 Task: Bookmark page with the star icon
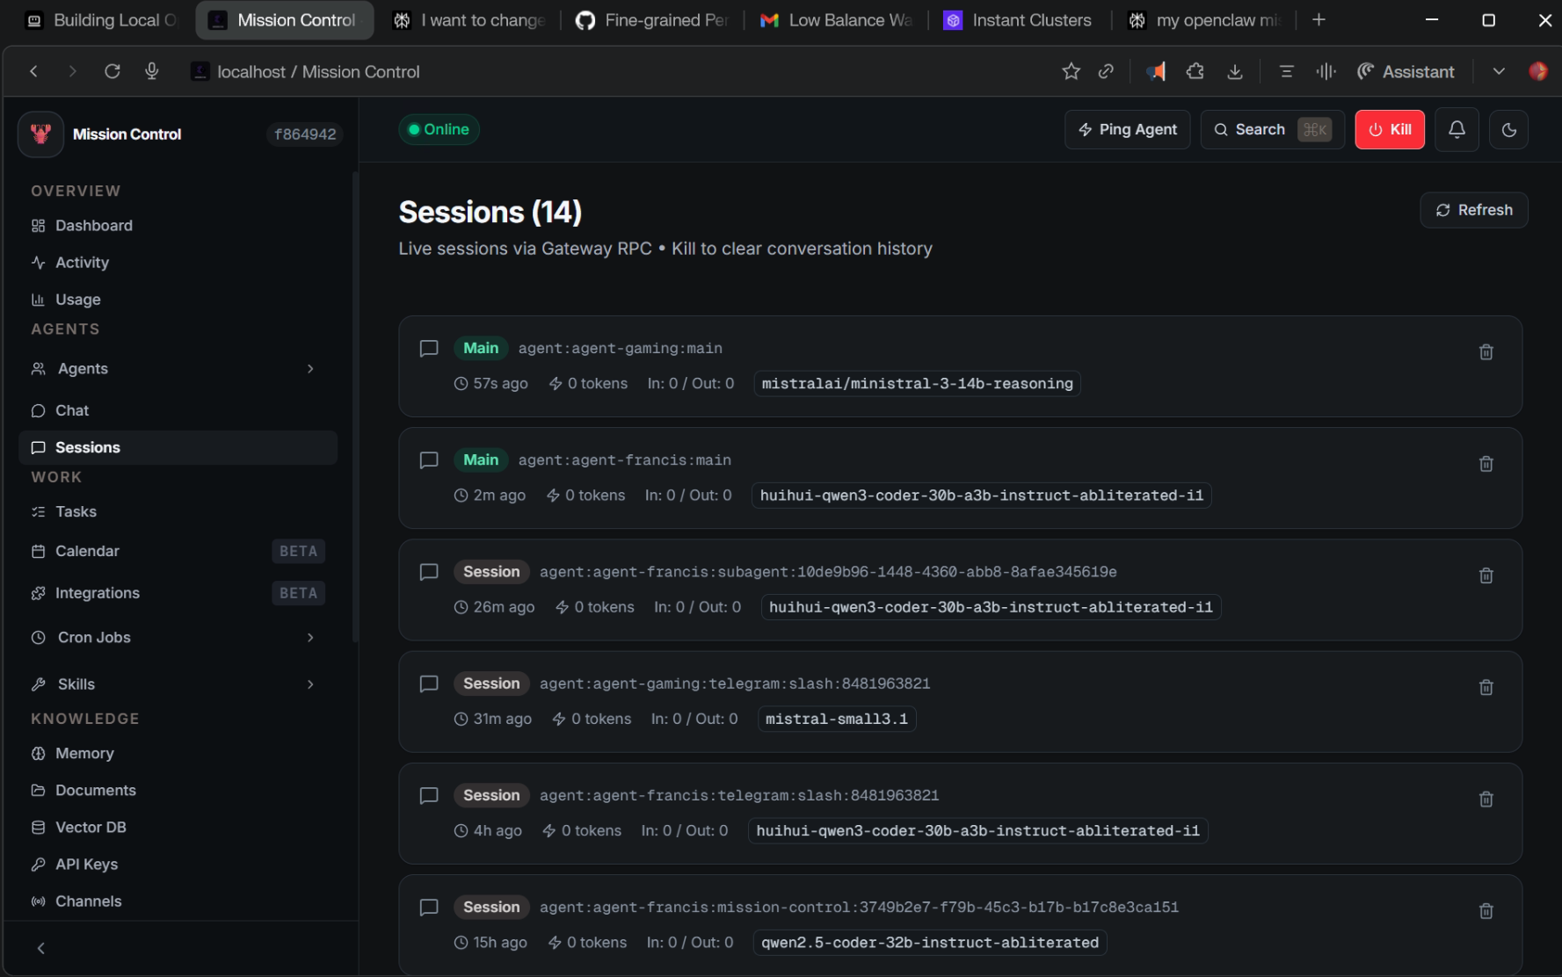point(1071,71)
